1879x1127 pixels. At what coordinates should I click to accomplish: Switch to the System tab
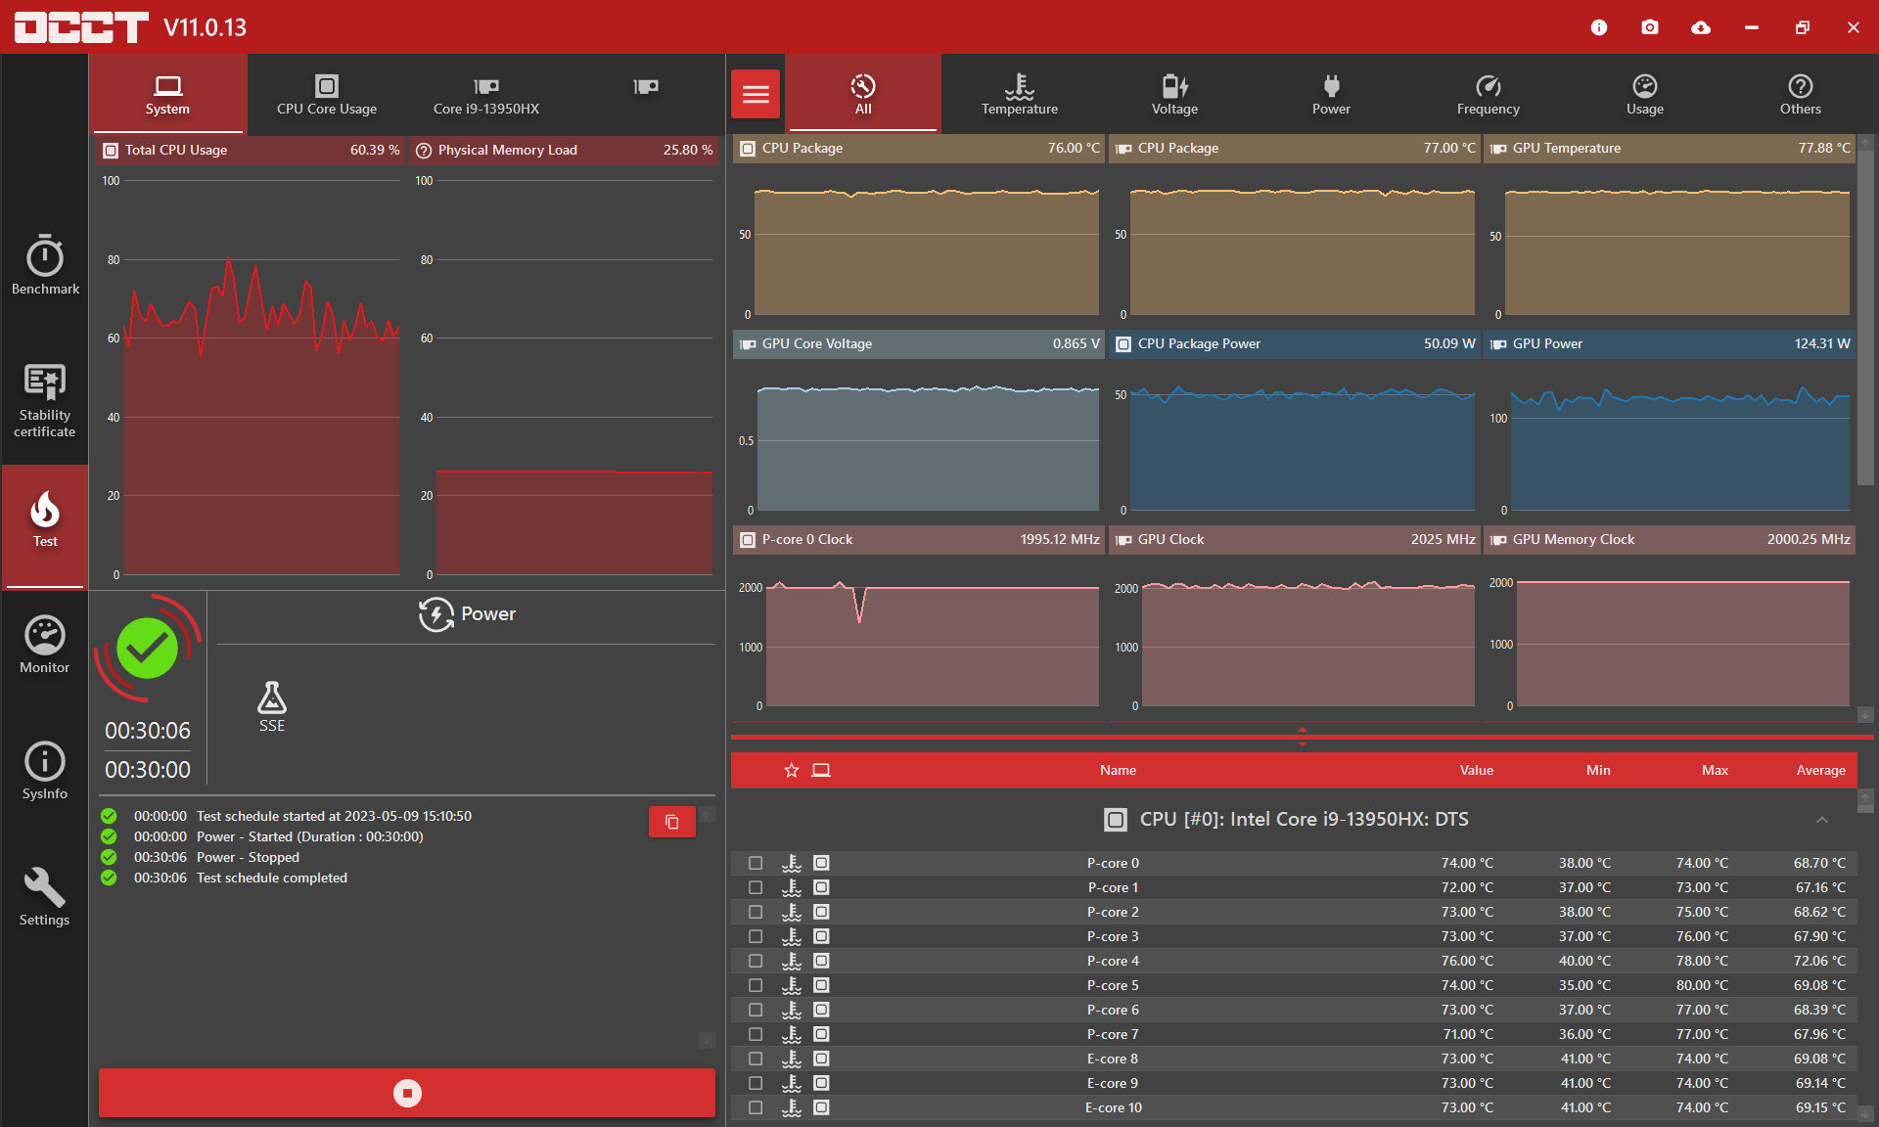[168, 94]
